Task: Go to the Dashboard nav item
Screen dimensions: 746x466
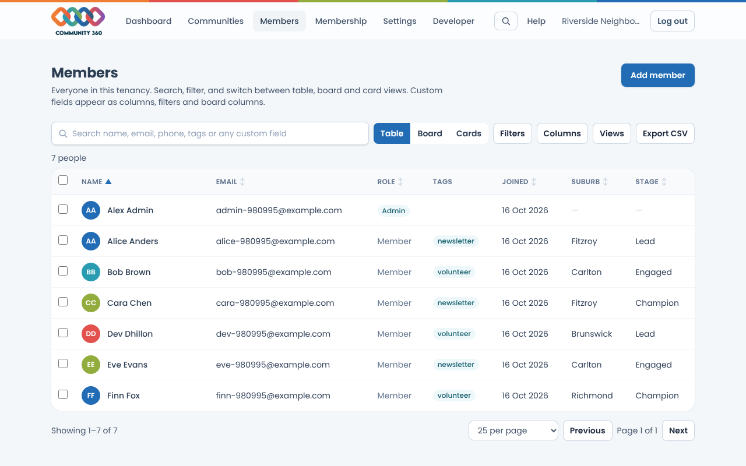Action: pos(149,21)
